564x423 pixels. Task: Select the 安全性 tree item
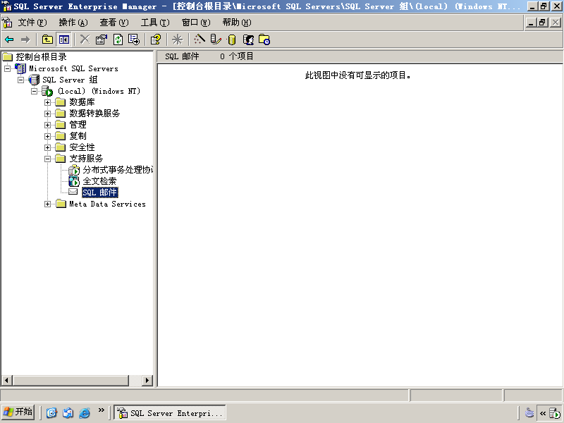82,147
